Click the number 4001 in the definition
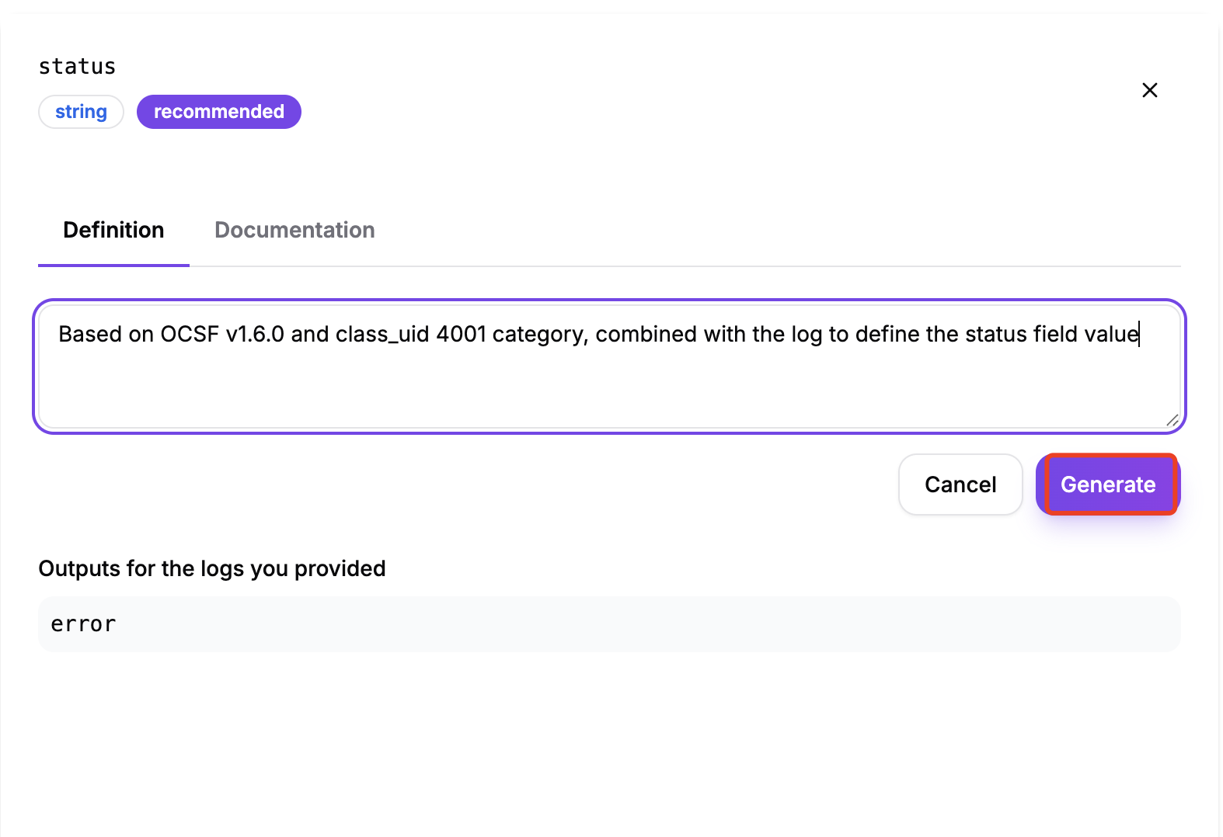The image size is (1223, 837). [x=461, y=335]
